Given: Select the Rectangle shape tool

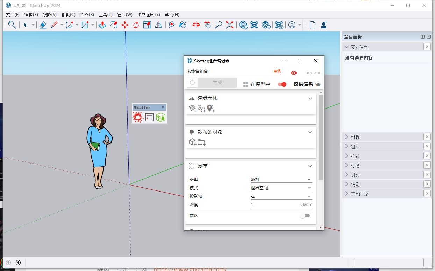Looking at the screenshot, I should [85, 25].
